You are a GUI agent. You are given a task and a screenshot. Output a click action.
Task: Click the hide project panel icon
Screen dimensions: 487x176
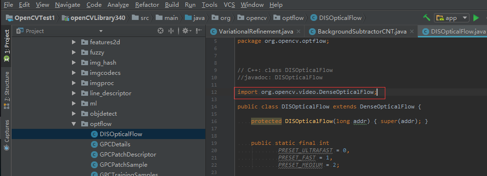tap(199, 31)
